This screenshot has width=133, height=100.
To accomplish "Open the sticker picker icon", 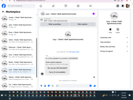I will (49, 86).
